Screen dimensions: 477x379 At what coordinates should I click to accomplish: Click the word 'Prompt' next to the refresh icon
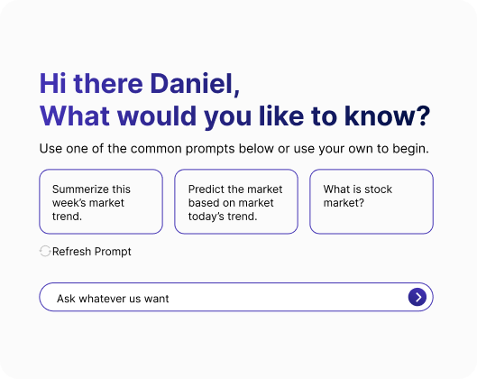pyautogui.click(x=113, y=252)
